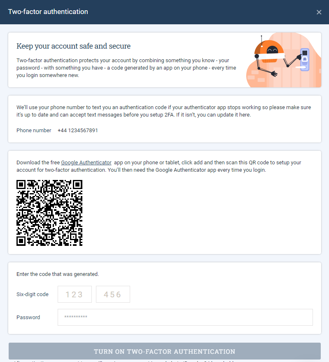This screenshot has width=329, height=362.
Task: Click the paragraph starting 'Download the free'
Action: (159, 166)
